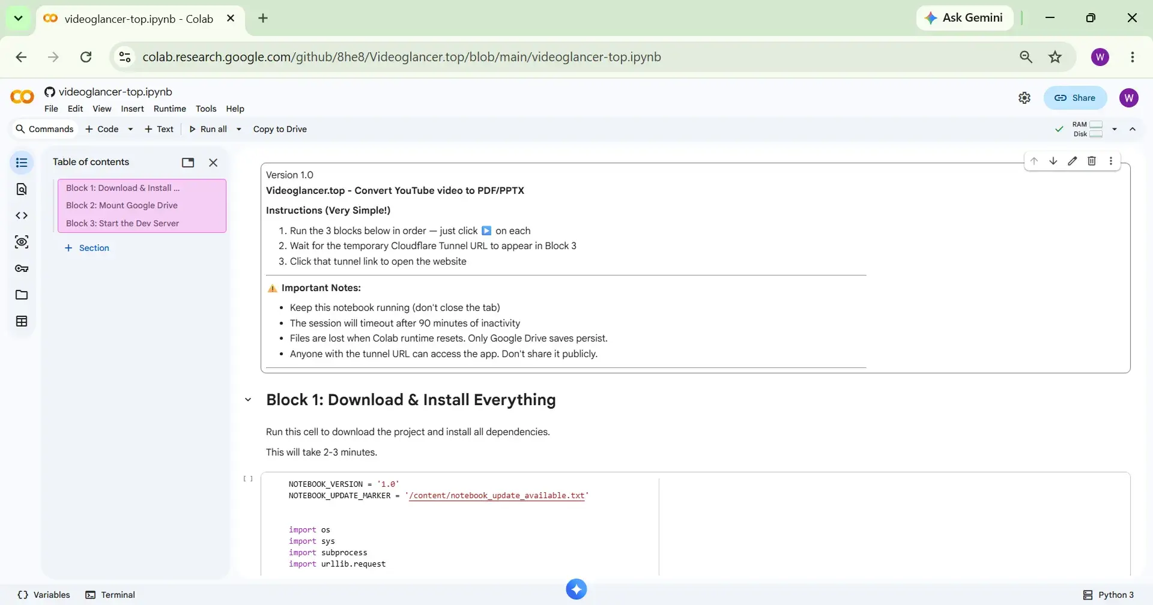
Task: Click the floating Gemini sparkle button
Action: [x=576, y=589]
